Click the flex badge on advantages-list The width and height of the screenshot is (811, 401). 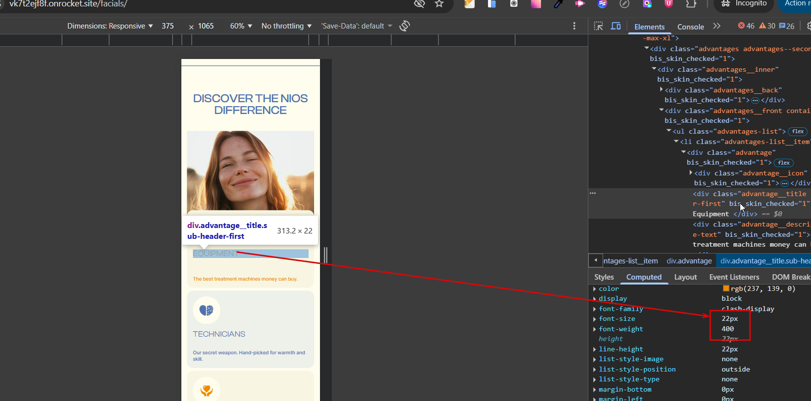coord(798,131)
